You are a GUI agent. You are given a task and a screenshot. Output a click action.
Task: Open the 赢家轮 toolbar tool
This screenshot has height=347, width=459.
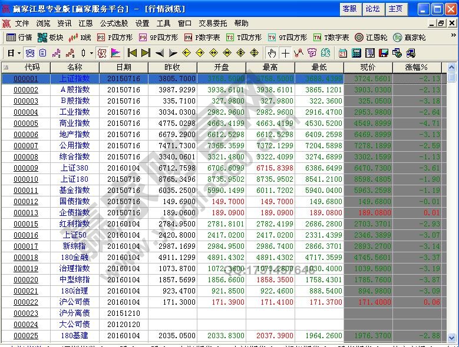tap(410, 38)
